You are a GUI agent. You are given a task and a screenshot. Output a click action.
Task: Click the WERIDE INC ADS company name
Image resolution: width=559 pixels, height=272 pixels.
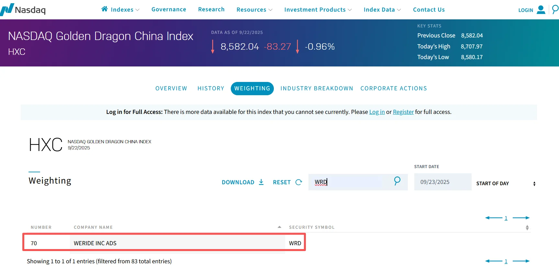(x=95, y=243)
